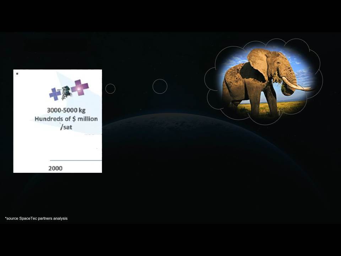Click the asterisk at the card's top corner
The width and height of the screenshot is (341, 256).
pos(17,74)
